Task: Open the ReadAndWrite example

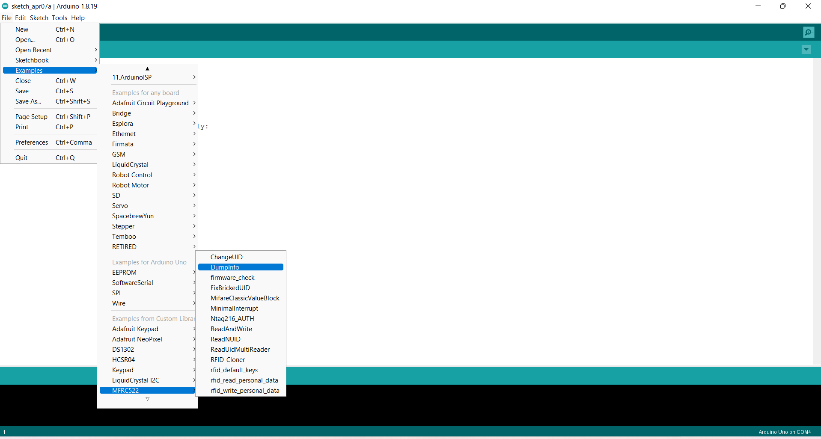Action: pos(231,329)
